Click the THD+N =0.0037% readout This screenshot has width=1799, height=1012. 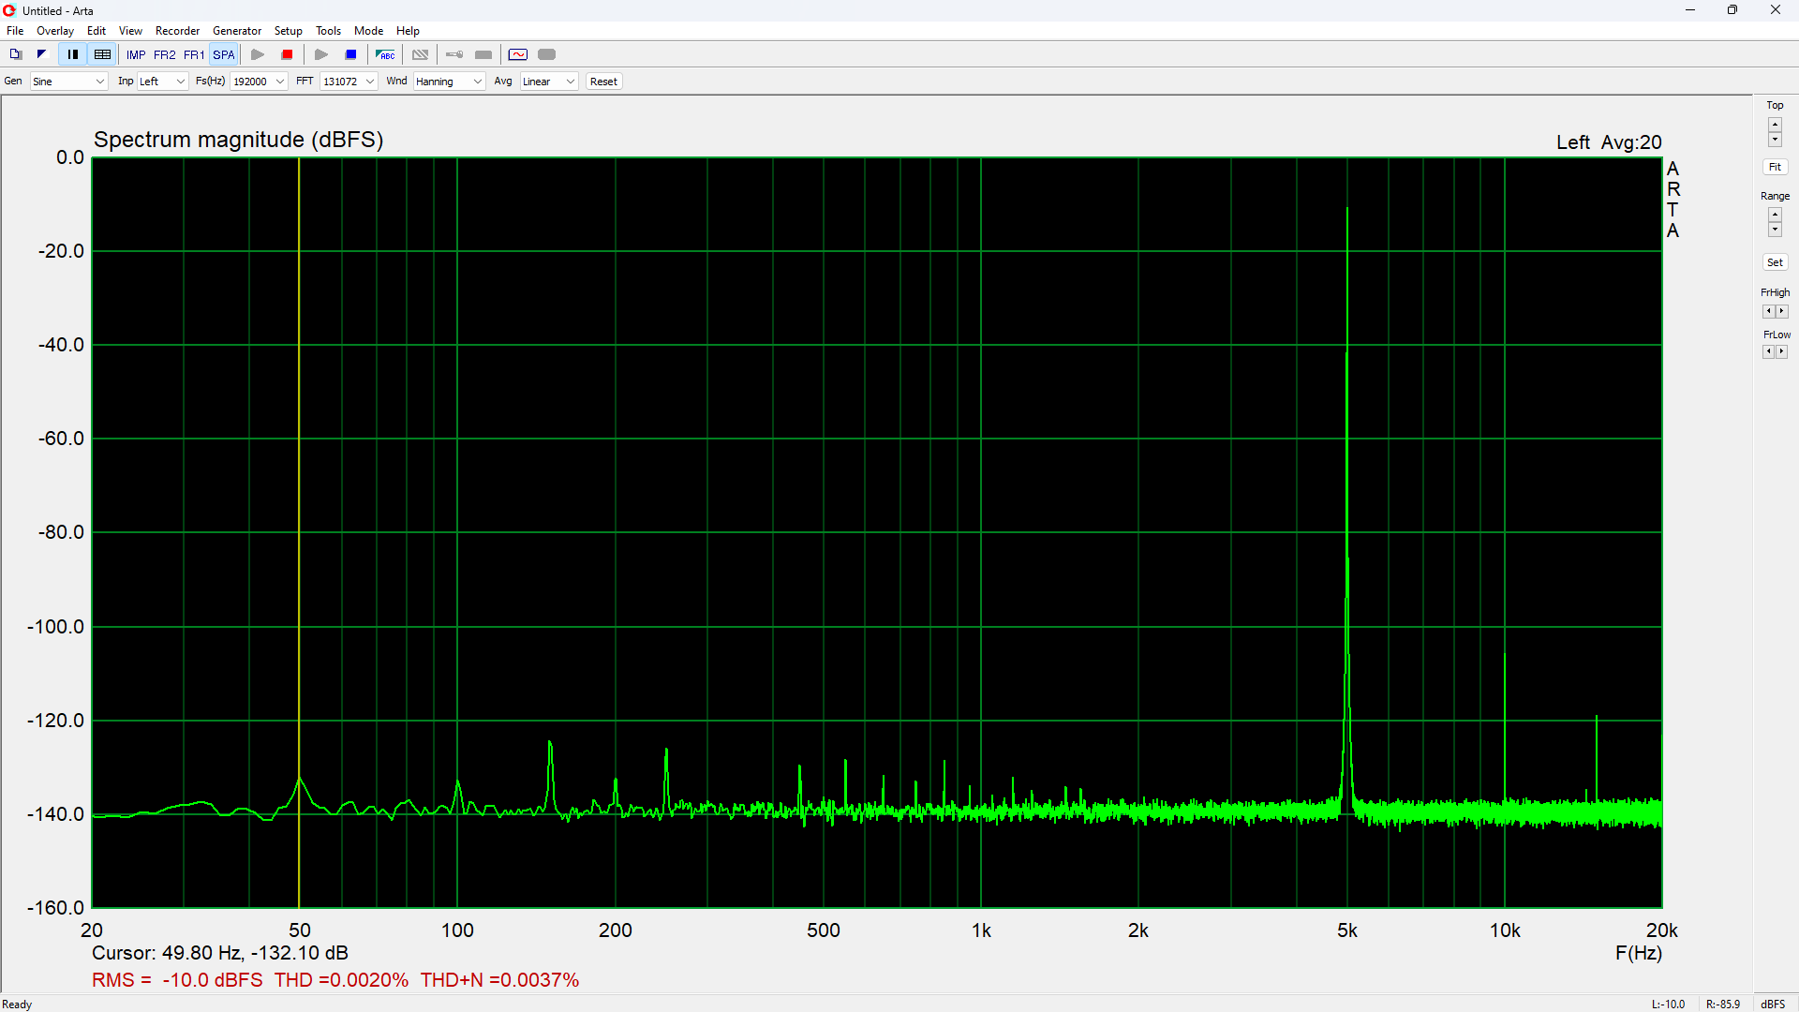pos(499,980)
